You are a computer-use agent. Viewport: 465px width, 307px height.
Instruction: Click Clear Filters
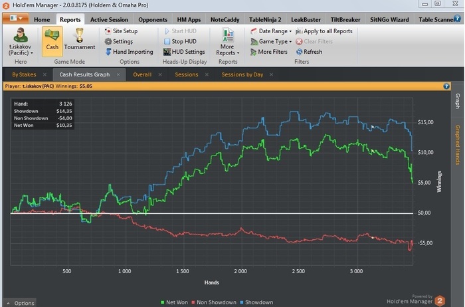314,41
